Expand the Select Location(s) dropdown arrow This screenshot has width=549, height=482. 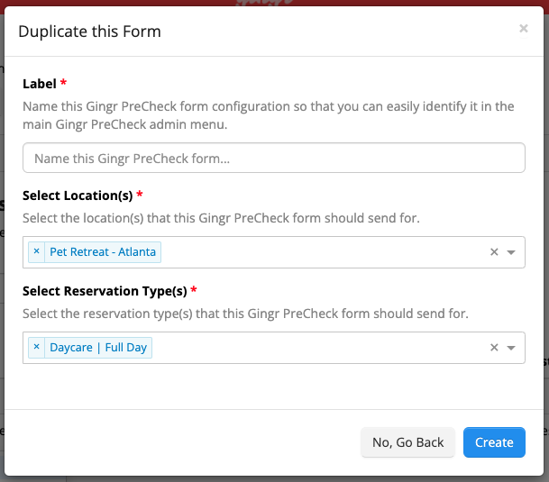[511, 252]
